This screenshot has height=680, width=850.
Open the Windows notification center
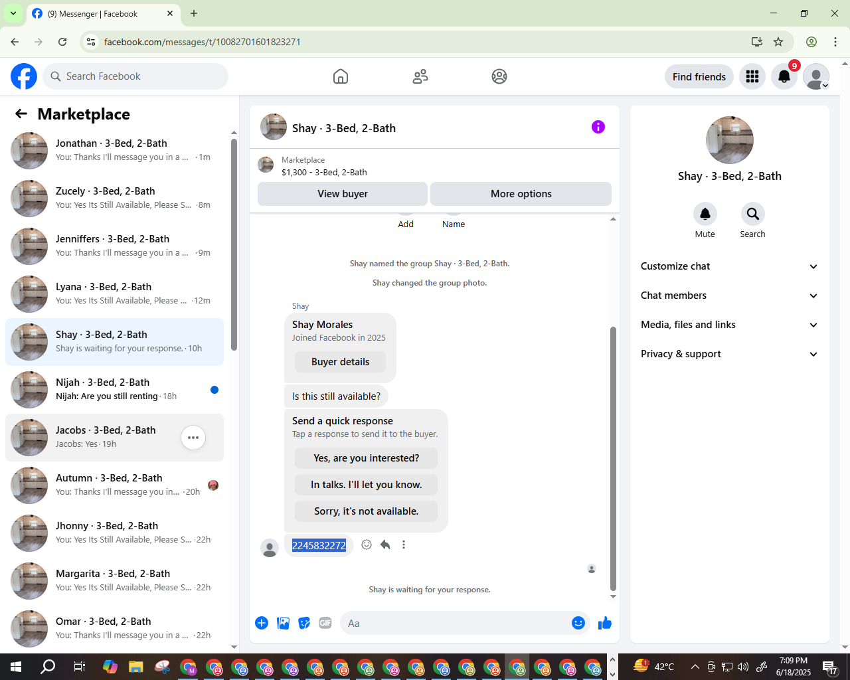point(830,667)
